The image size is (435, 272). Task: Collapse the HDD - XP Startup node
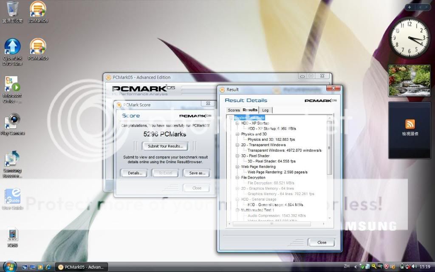point(237,123)
